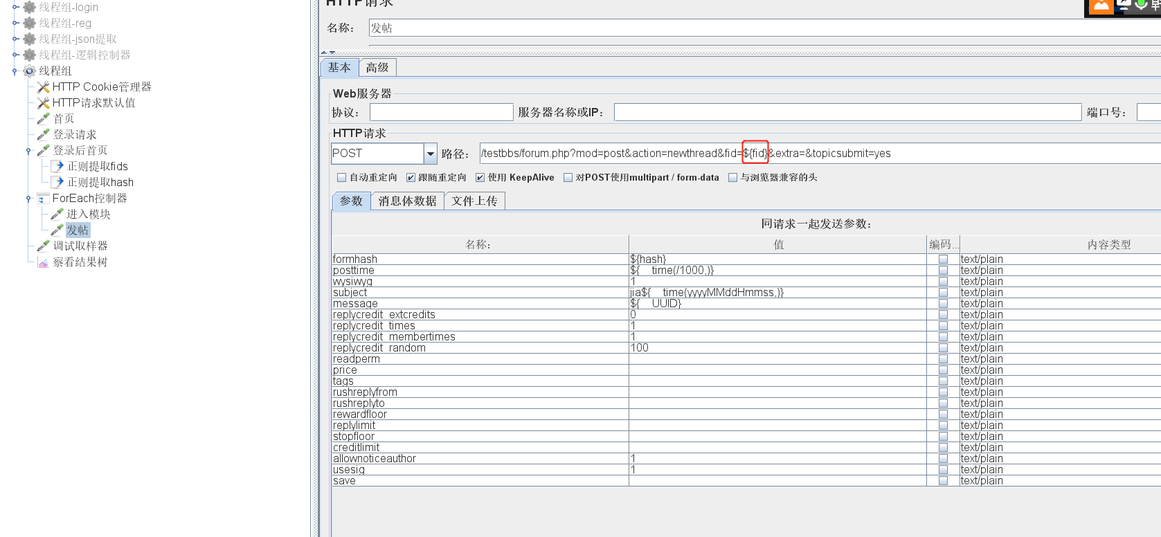Viewport: 1161px width, 537px height.
Task: Enable 对POST使用multipart / form-data
Action: click(x=568, y=178)
